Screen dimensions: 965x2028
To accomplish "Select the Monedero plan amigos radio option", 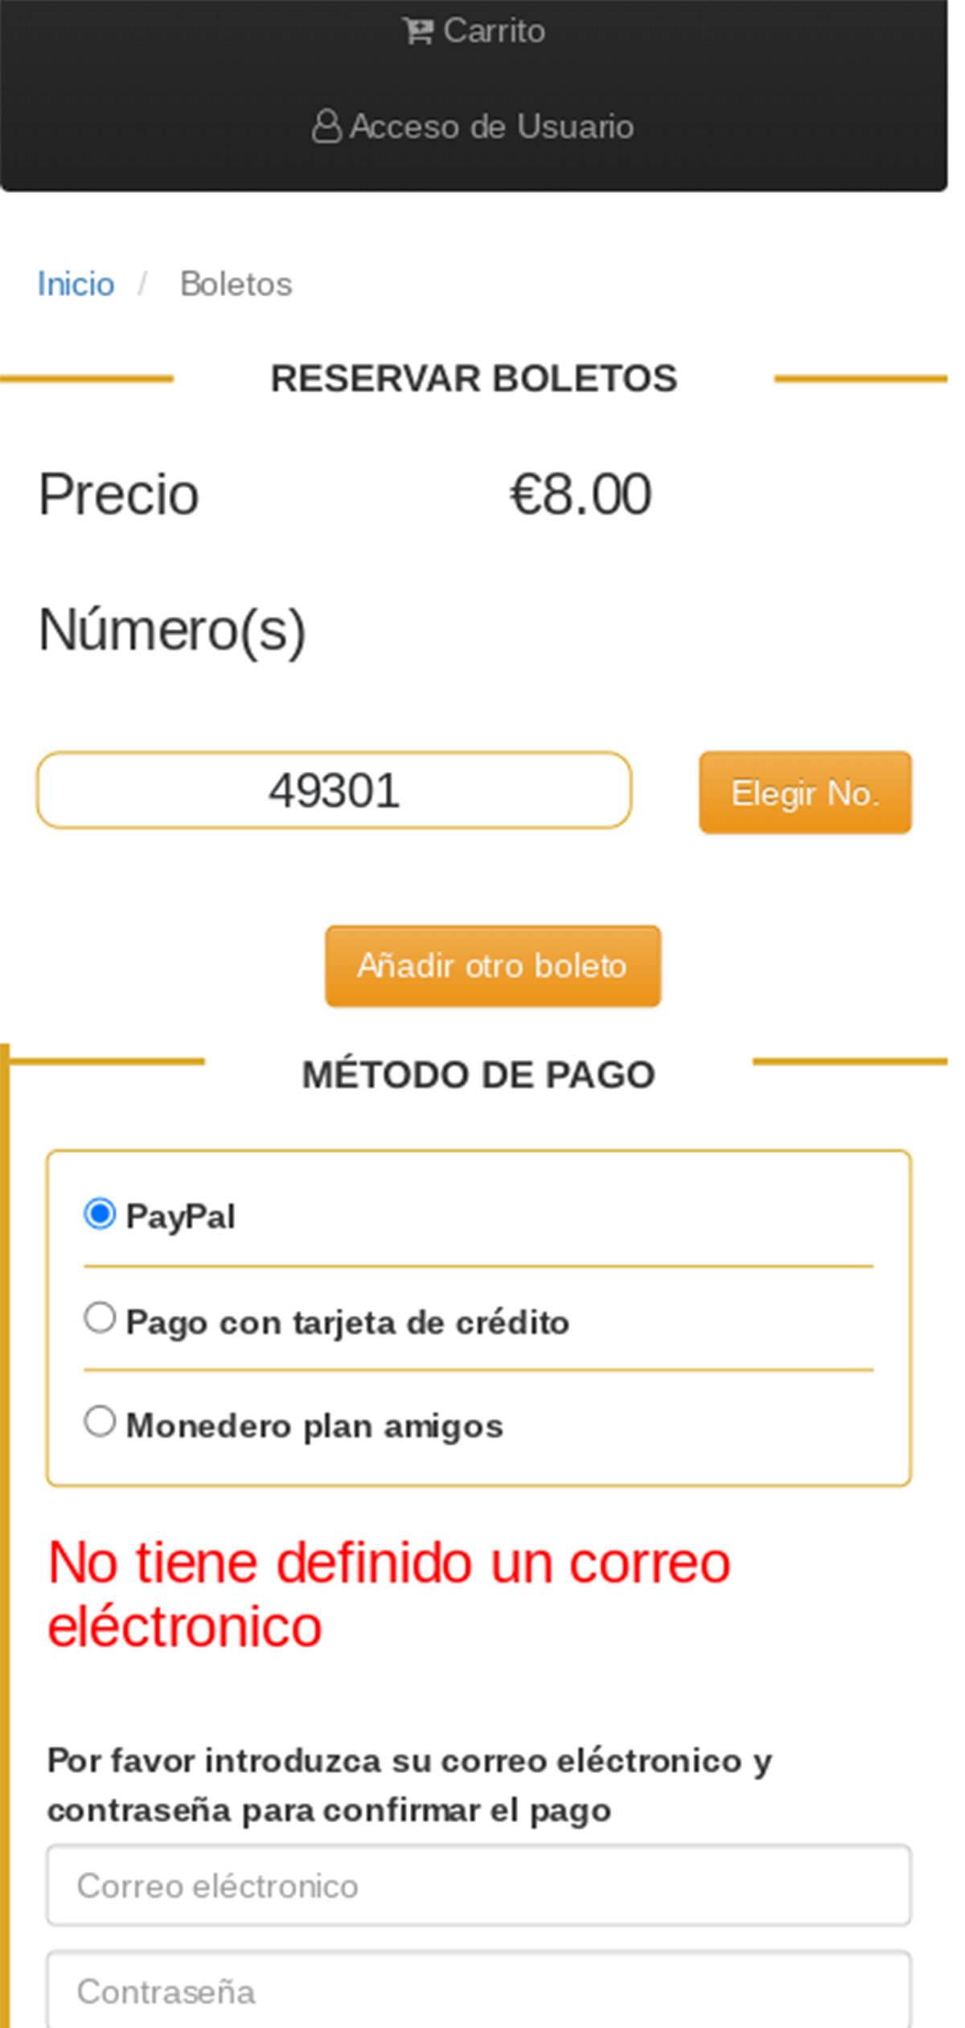I will pos(100,1422).
